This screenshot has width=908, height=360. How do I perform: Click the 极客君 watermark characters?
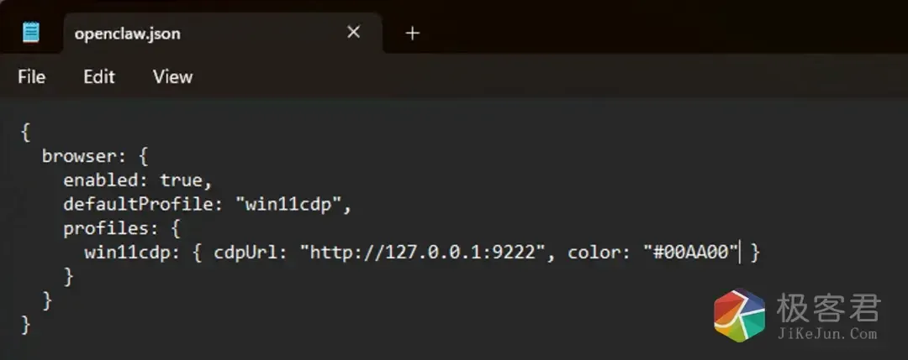click(827, 307)
